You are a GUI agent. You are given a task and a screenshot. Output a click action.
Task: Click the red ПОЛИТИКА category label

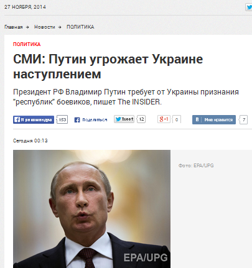point(27,44)
